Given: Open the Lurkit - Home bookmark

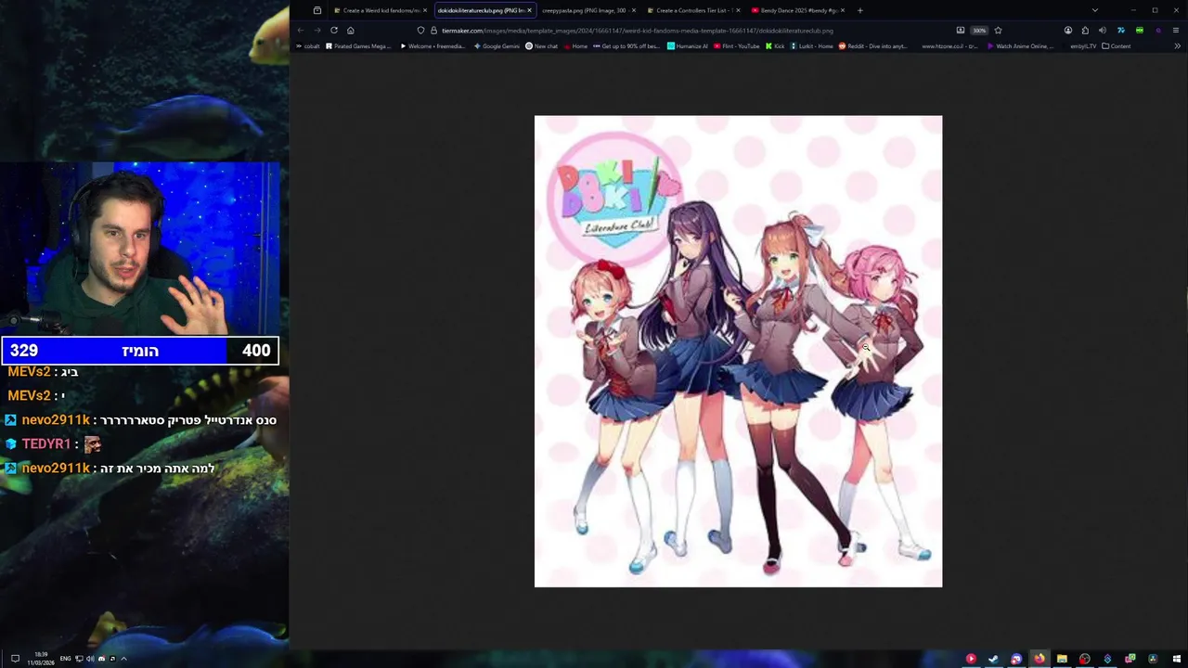Looking at the screenshot, I should click(x=812, y=46).
